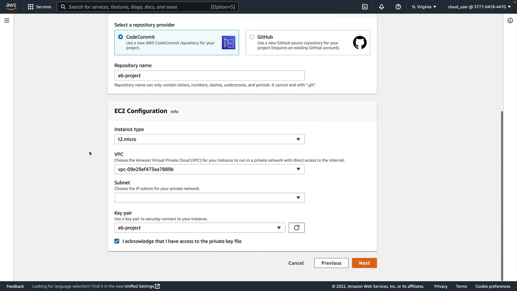
Task: Open the info panel icon at right
Action: pos(510,20)
